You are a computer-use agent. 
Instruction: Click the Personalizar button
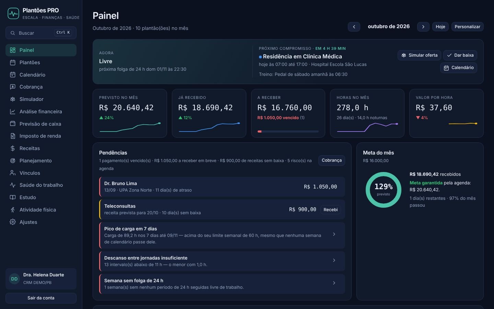468,27
